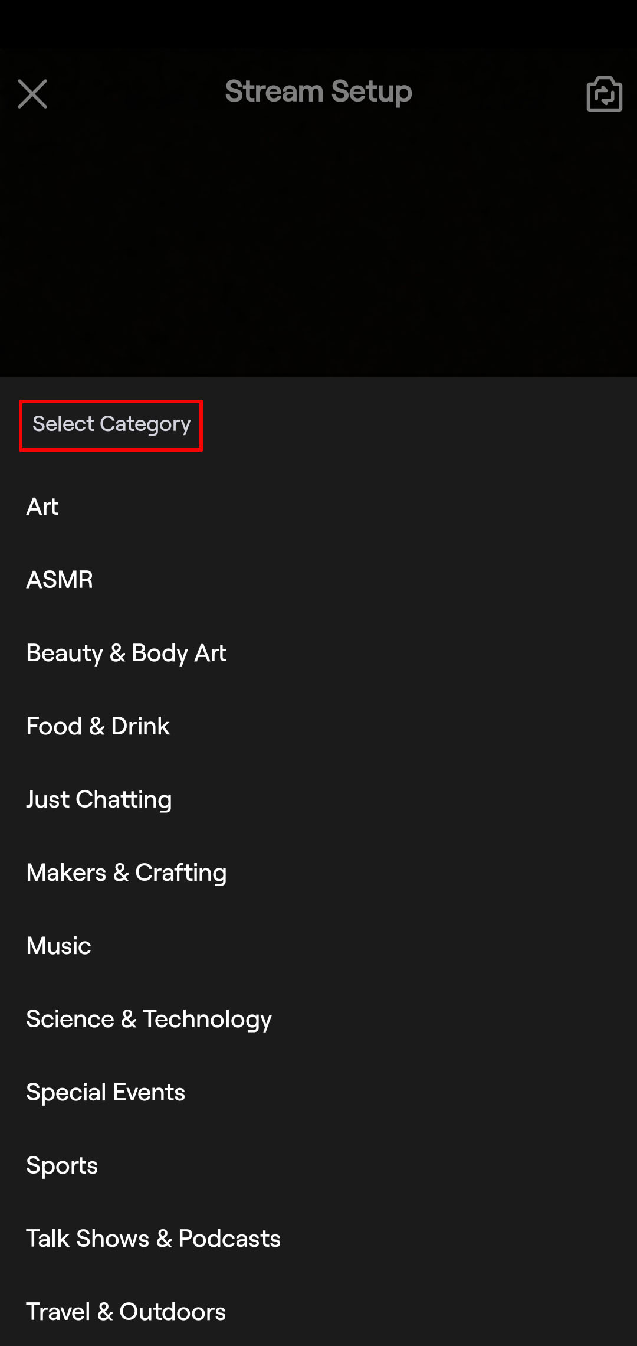Tap the switch camera icon
Viewport: 637px width, 1346px height.
pos(604,94)
